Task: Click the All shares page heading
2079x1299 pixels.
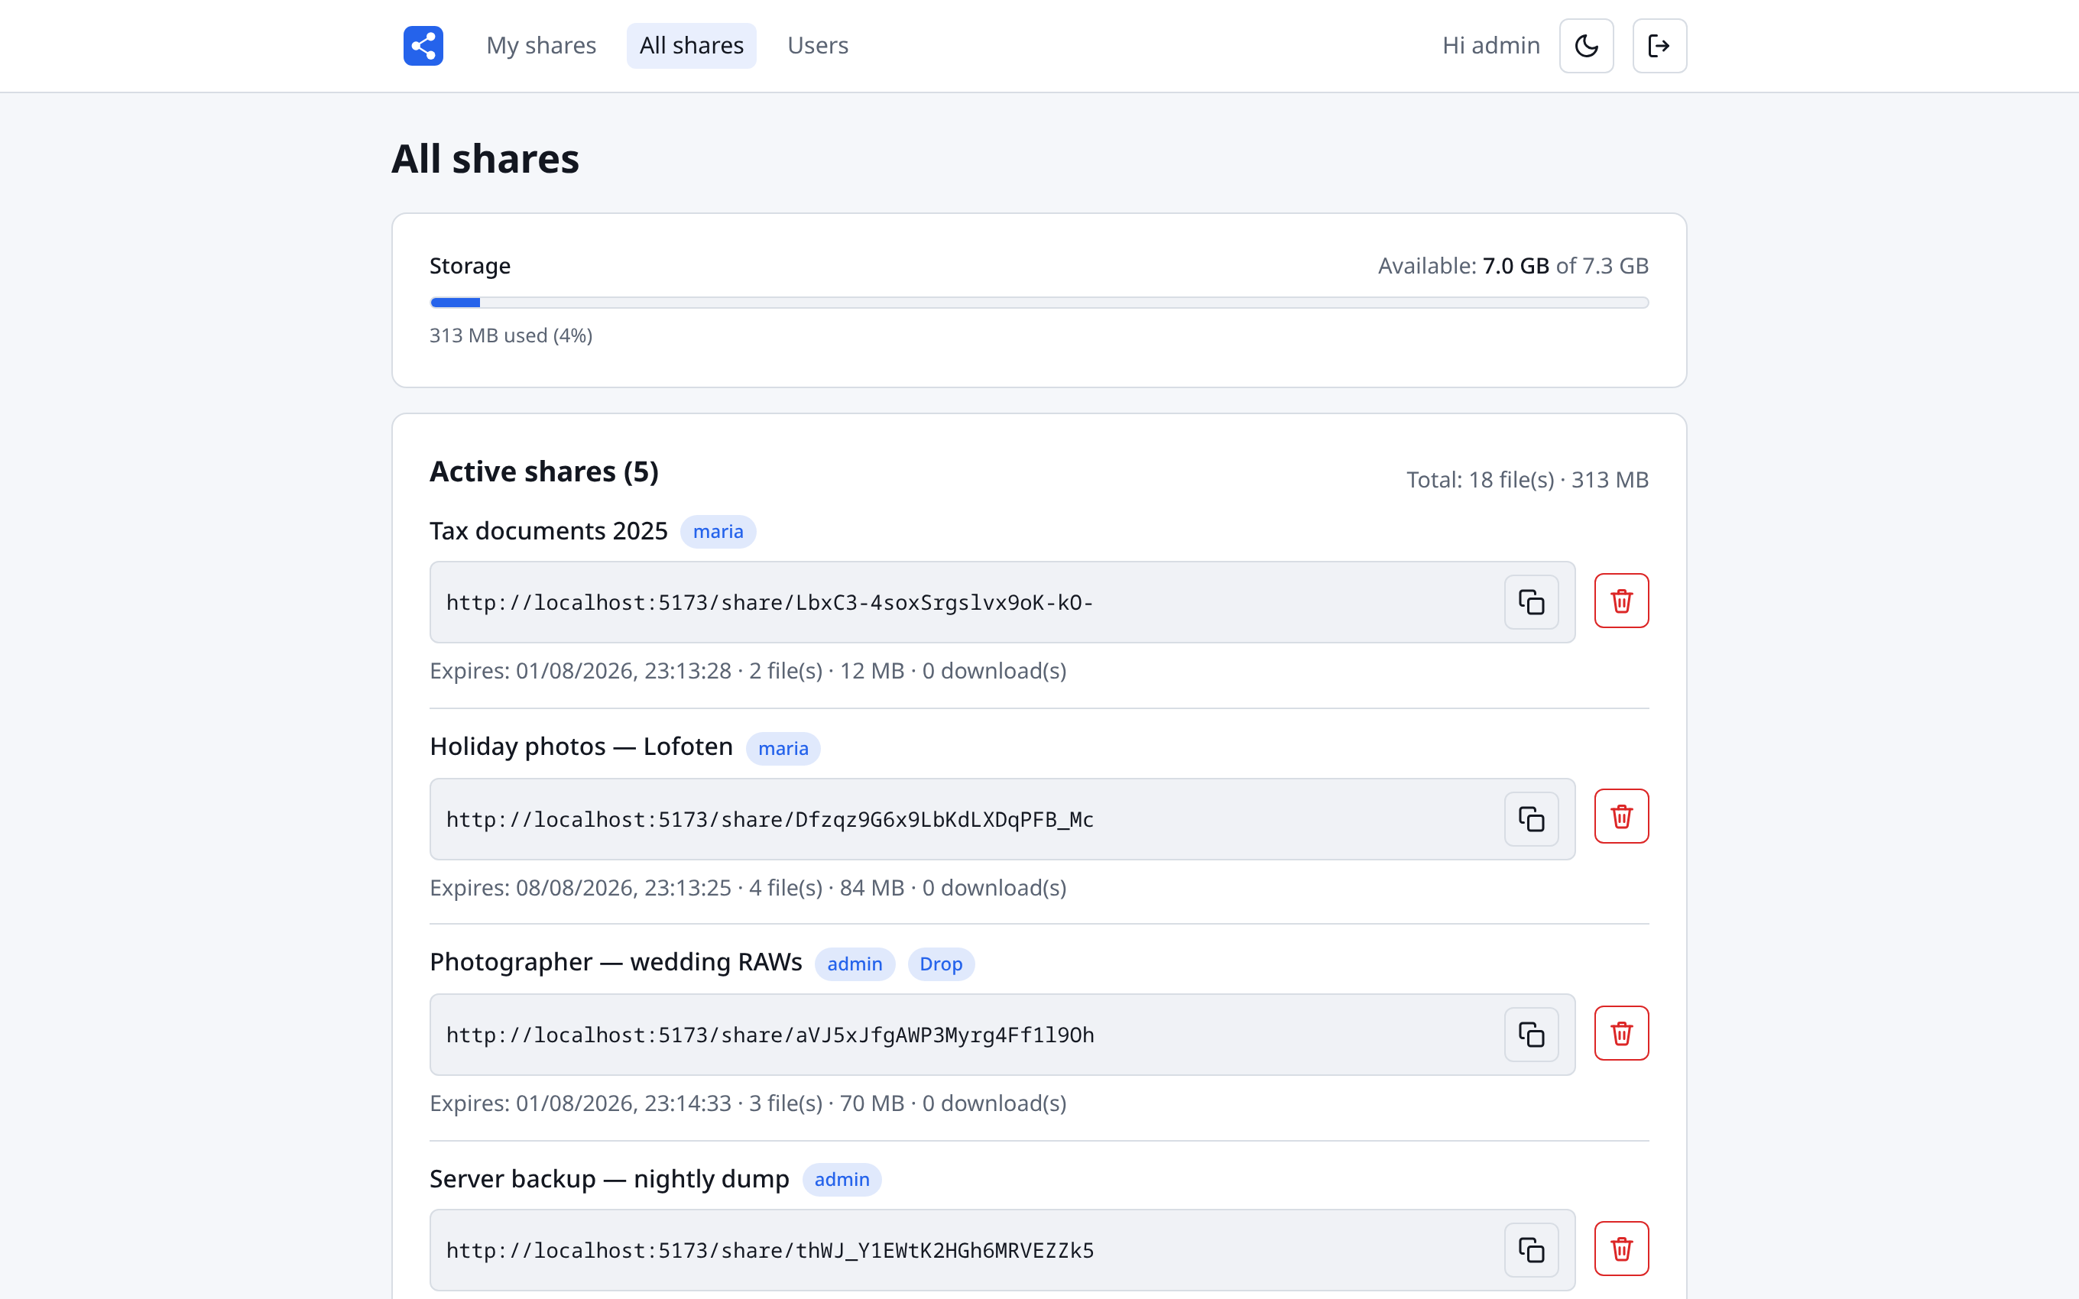Action: [x=485, y=159]
